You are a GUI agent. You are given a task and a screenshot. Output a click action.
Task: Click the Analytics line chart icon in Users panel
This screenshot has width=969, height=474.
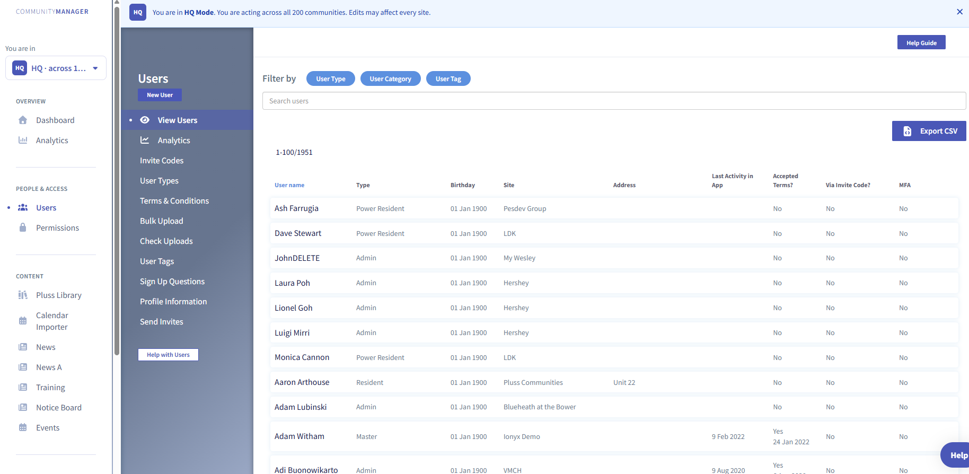coord(145,140)
